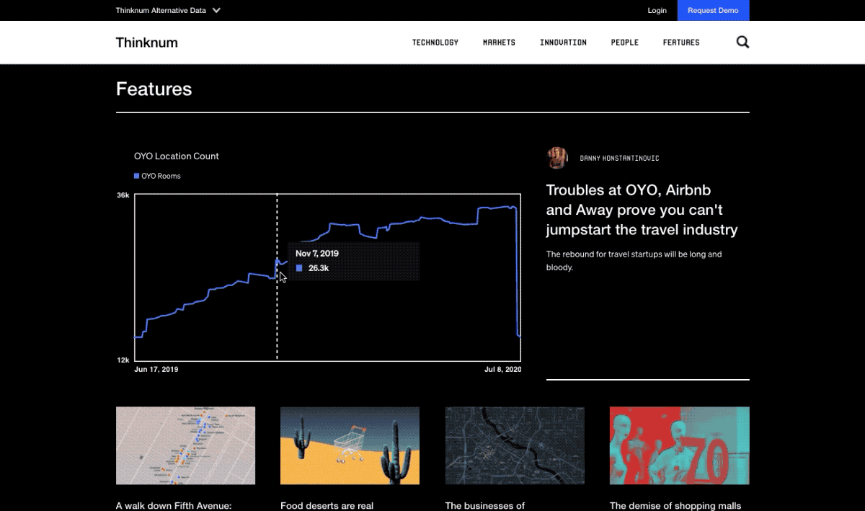Click the OYO Location Count chart title
The width and height of the screenshot is (865, 511).
(x=177, y=156)
